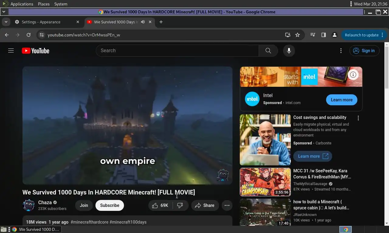Open Chaza channel name link
389x233 pixels.
(45, 202)
